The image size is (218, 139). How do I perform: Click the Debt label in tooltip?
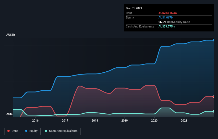coord(129,13)
